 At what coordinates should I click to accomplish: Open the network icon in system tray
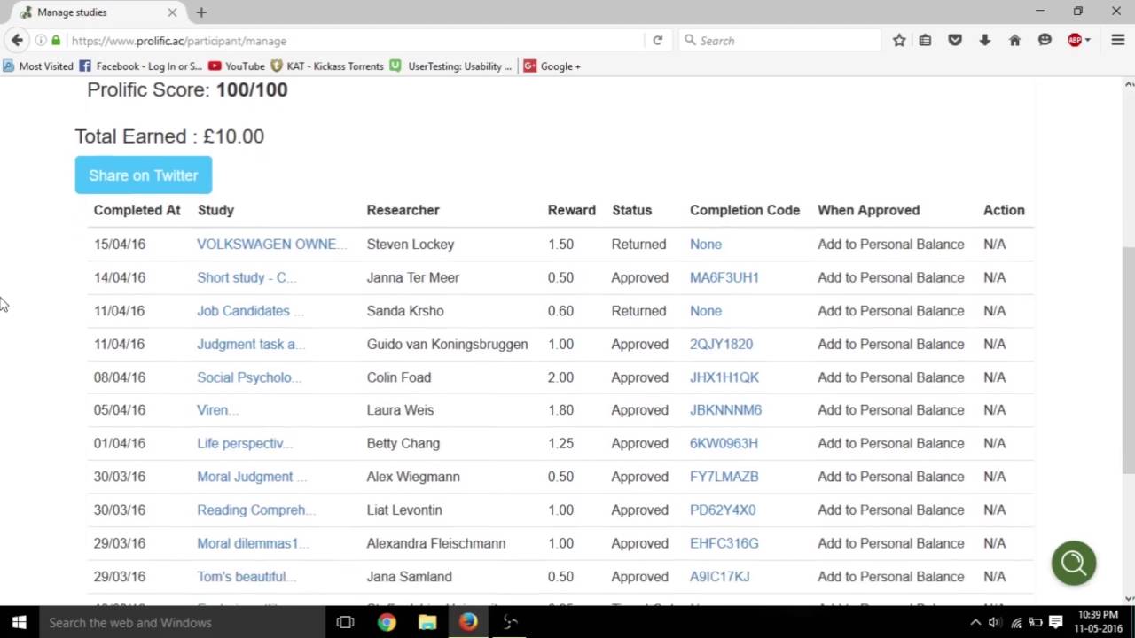click(1016, 622)
